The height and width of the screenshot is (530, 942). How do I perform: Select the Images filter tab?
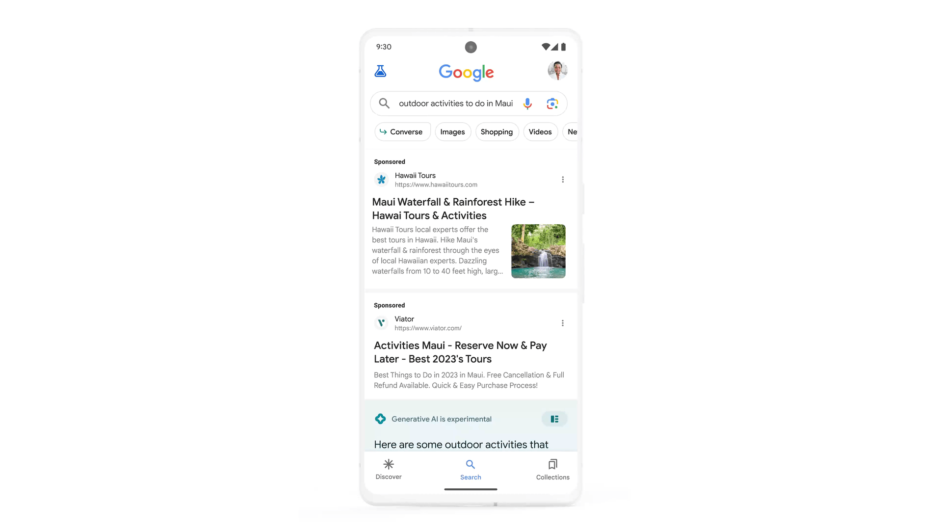(452, 132)
